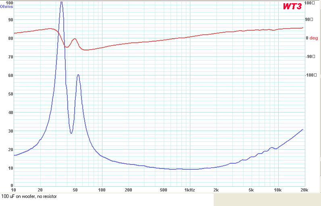Click the WT3 logo text
Screen dimensions: 321x206
coord(292,6)
